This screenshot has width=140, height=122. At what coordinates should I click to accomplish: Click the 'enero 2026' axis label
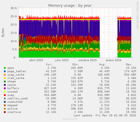[x=114, y=60]
